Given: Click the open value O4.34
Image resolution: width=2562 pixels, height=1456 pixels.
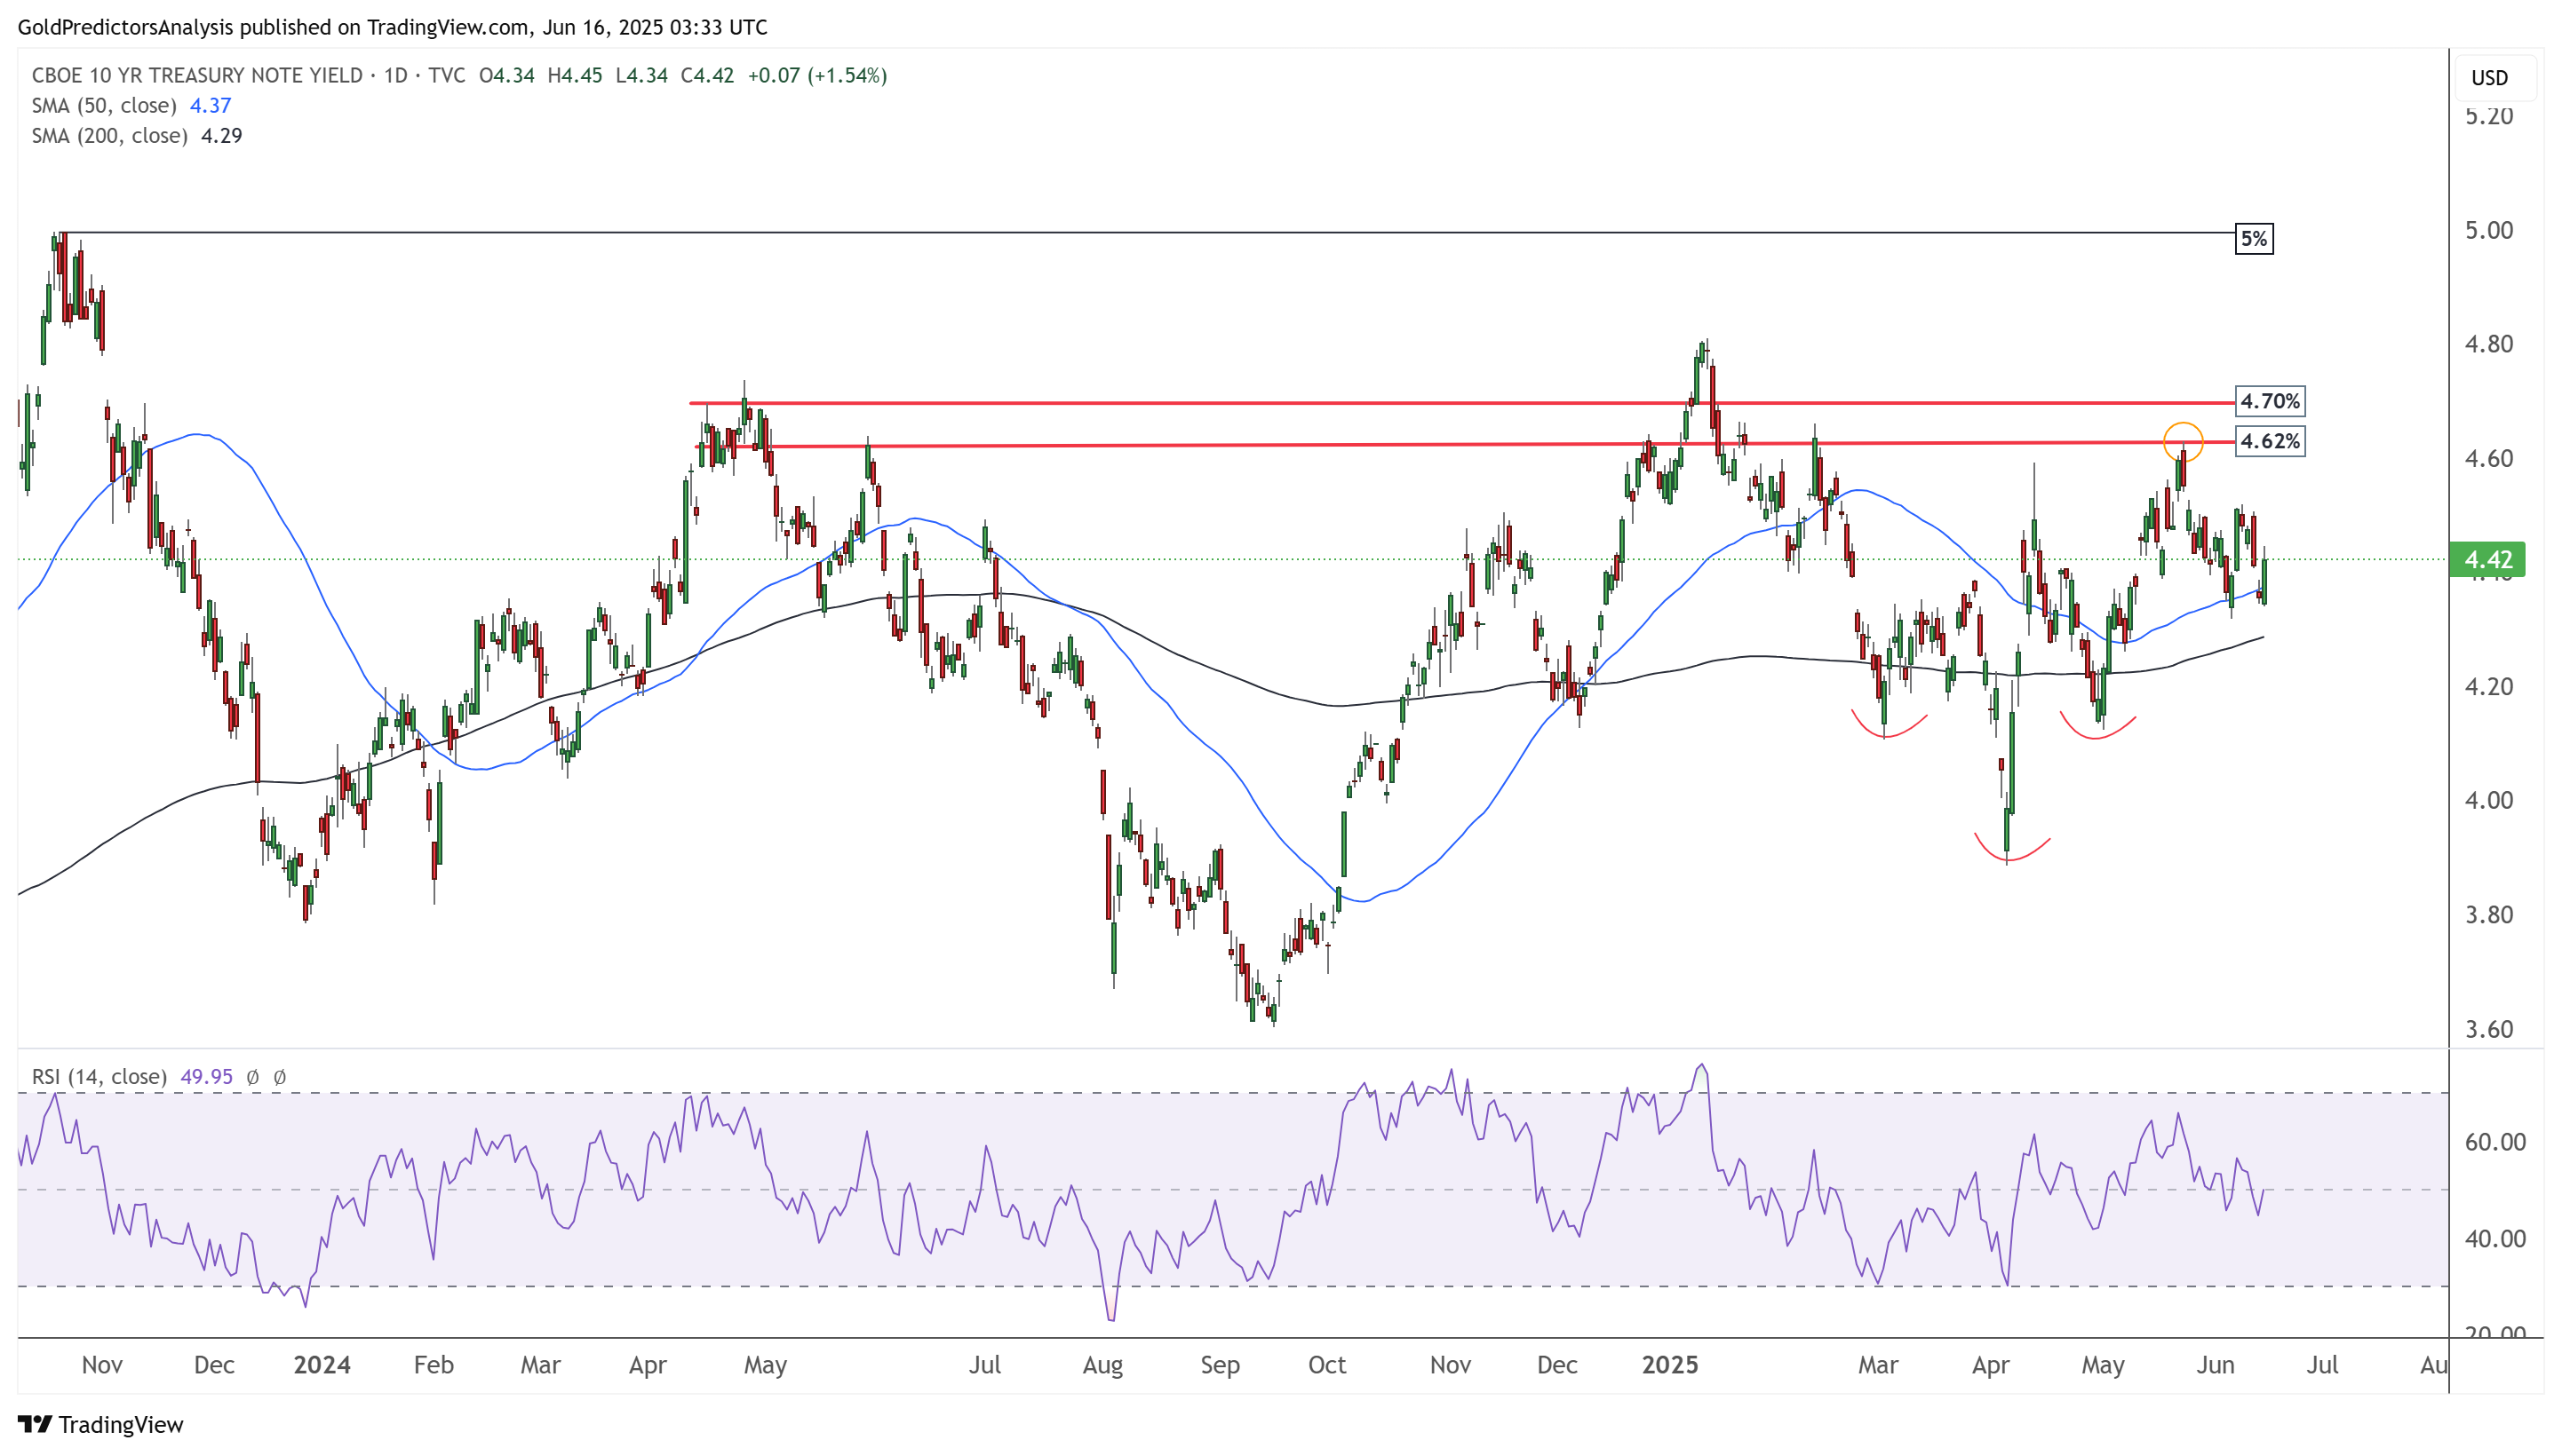Looking at the screenshot, I should 506,76.
